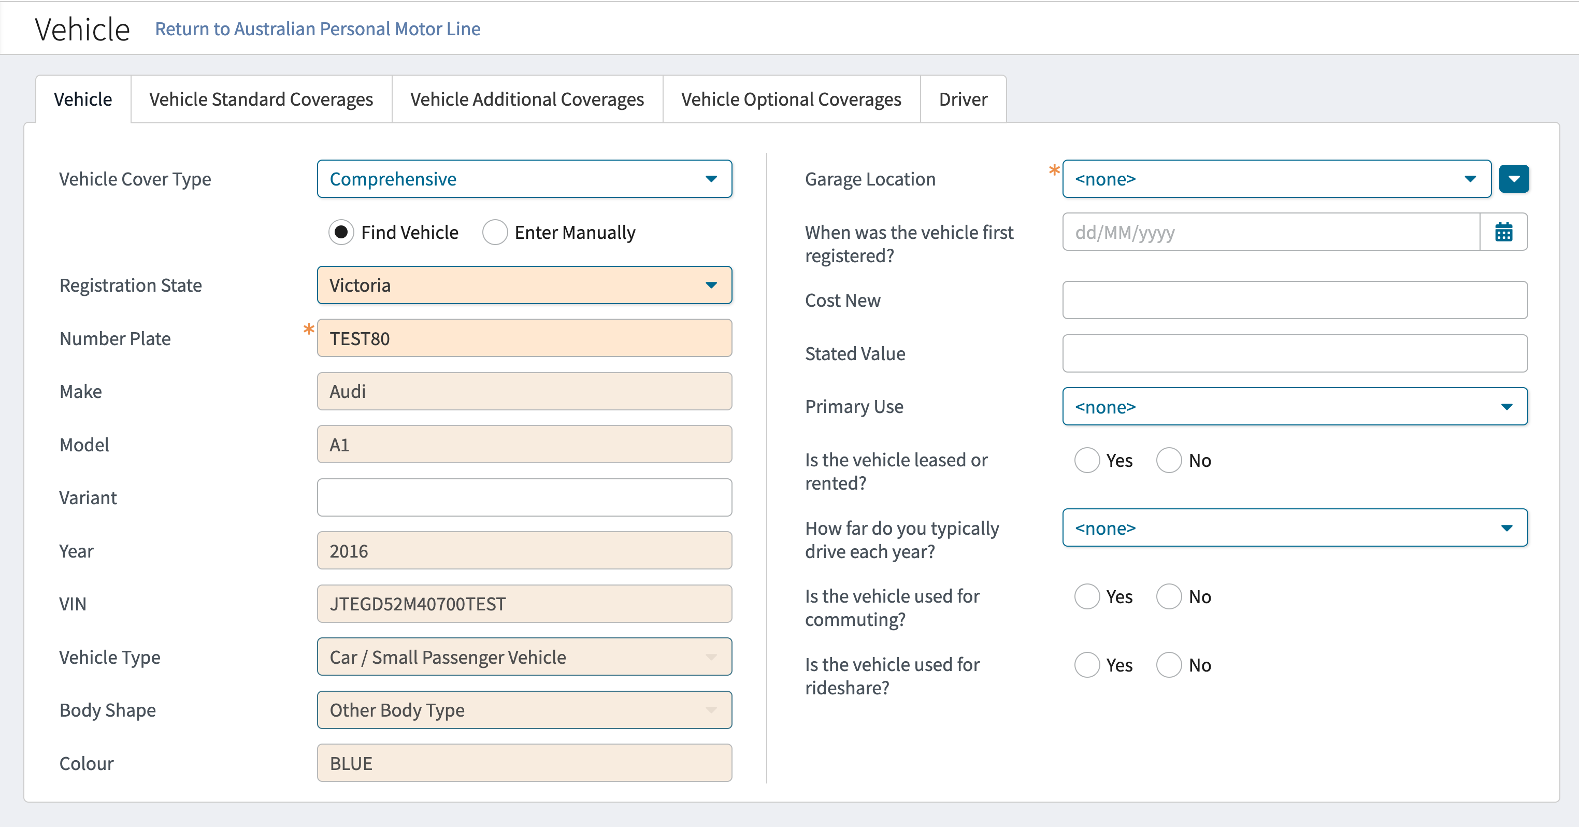The image size is (1579, 827).
Task: Open the Garage Location dropdown
Action: coord(1275,179)
